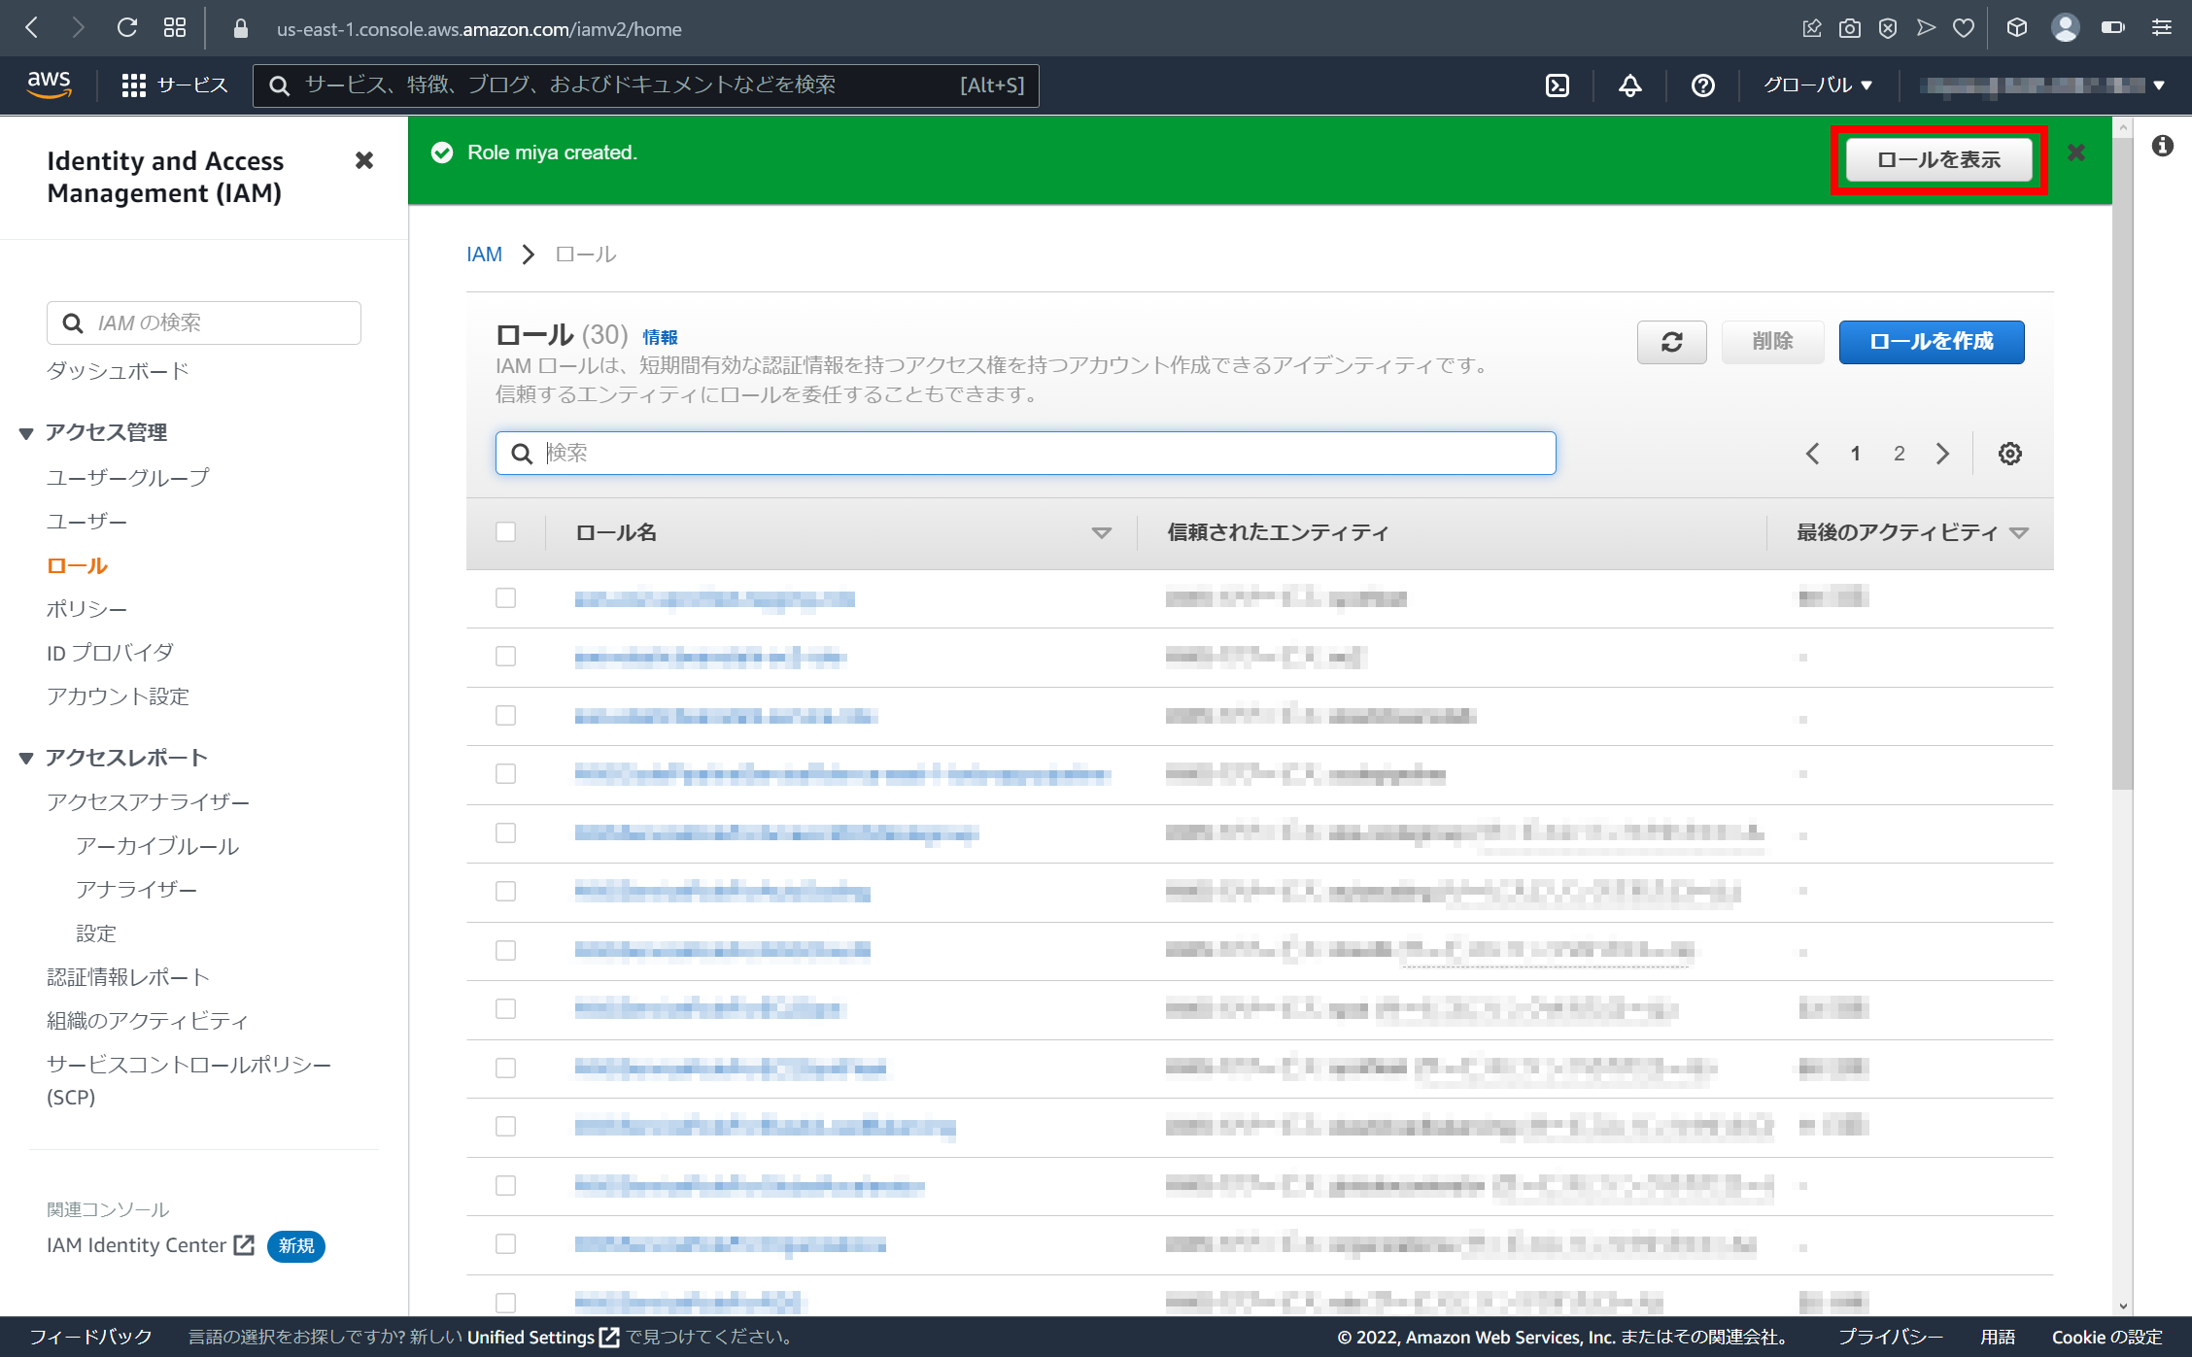Dismiss the Role miya created banner

(2076, 153)
